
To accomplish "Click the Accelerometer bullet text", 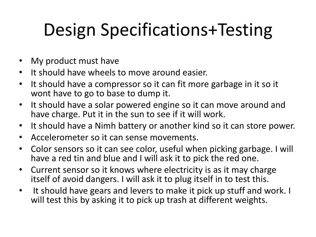I will click(114, 137).
